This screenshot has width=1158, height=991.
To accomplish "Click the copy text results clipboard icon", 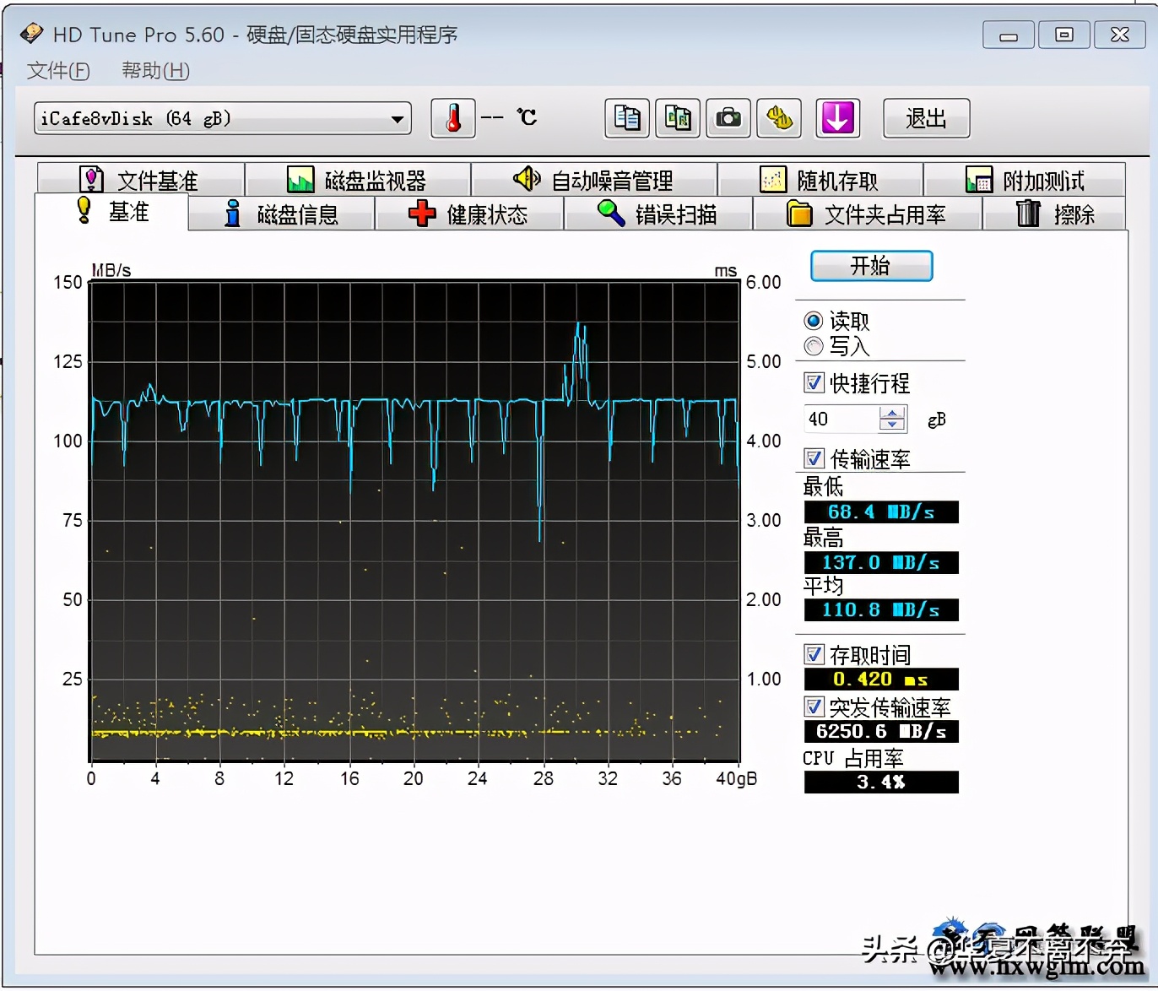I will (x=625, y=118).
